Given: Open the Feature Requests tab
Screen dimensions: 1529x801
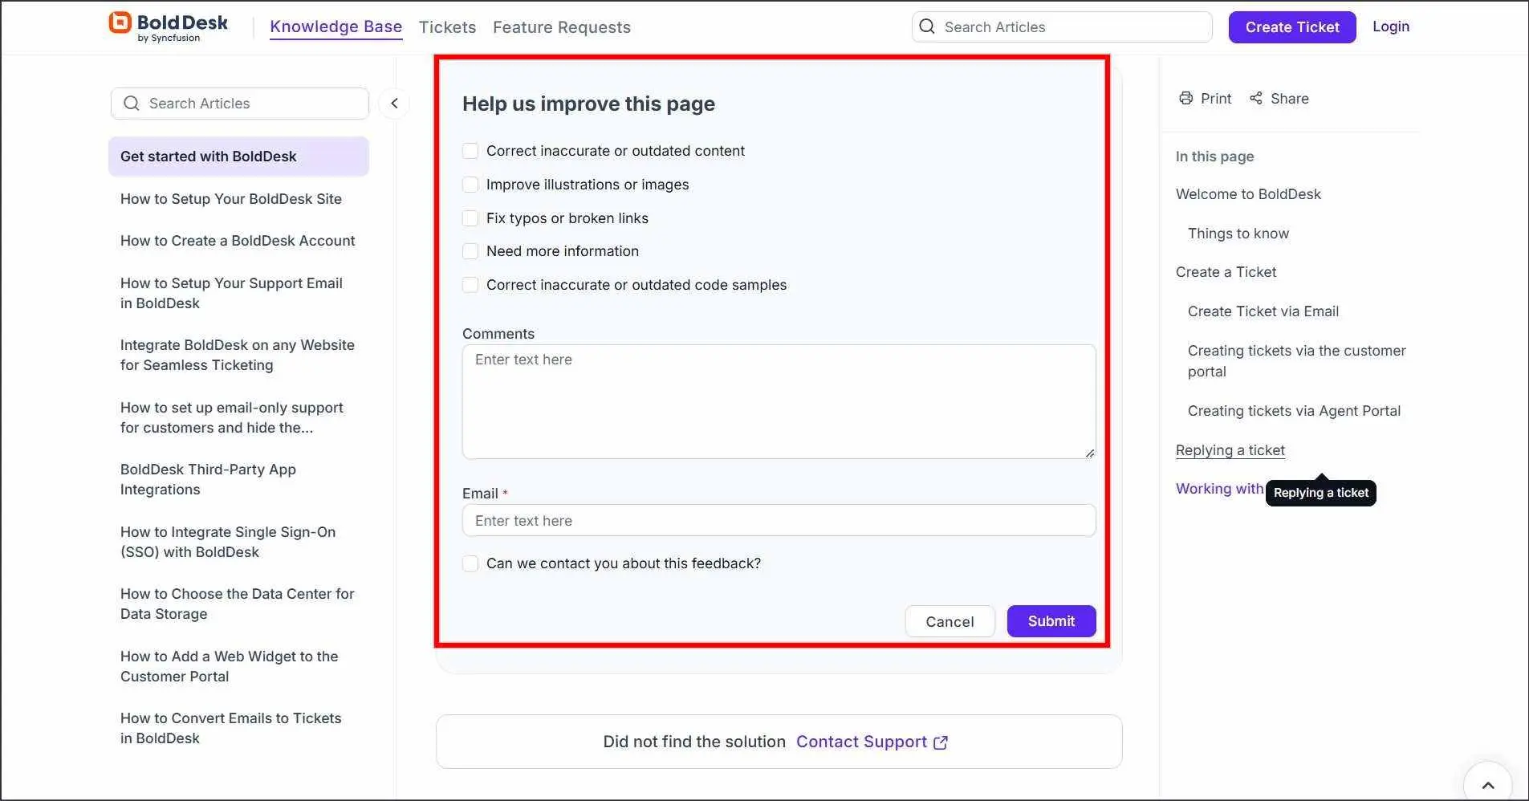Looking at the screenshot, I should (562, 26).
